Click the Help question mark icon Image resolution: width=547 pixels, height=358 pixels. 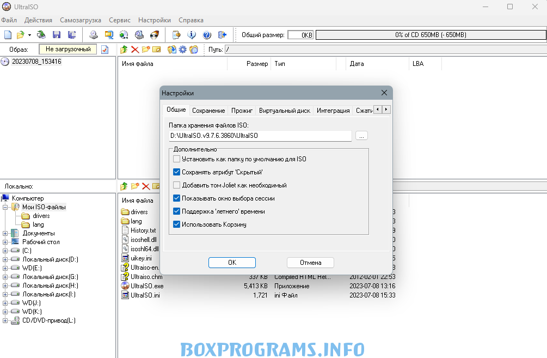coord(207,34)
